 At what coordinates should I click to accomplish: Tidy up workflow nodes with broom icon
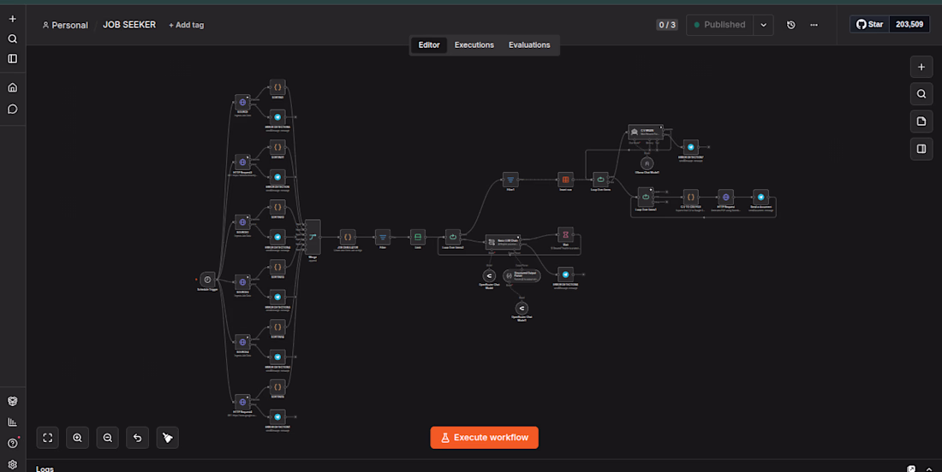(168, 438)
